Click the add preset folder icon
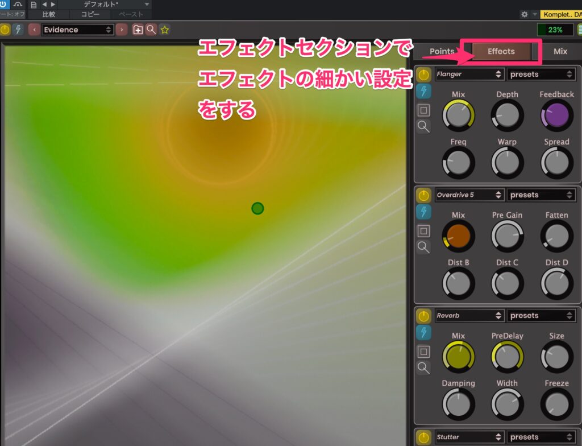The width and height of the screenshot is (582, 446). (x=138, y=30)
